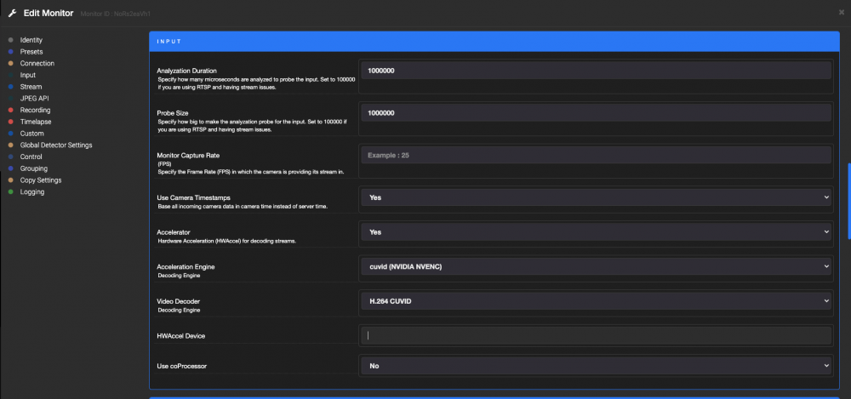This screenshot has width=851, height=399.
Task: Click the HWAccel Device input field
Action: (x=596, y=335)
